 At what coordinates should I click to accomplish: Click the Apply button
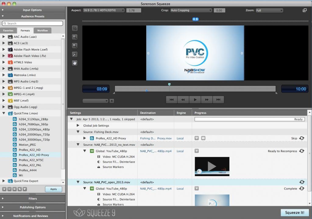pyautogui.click(x=54, y=189)
